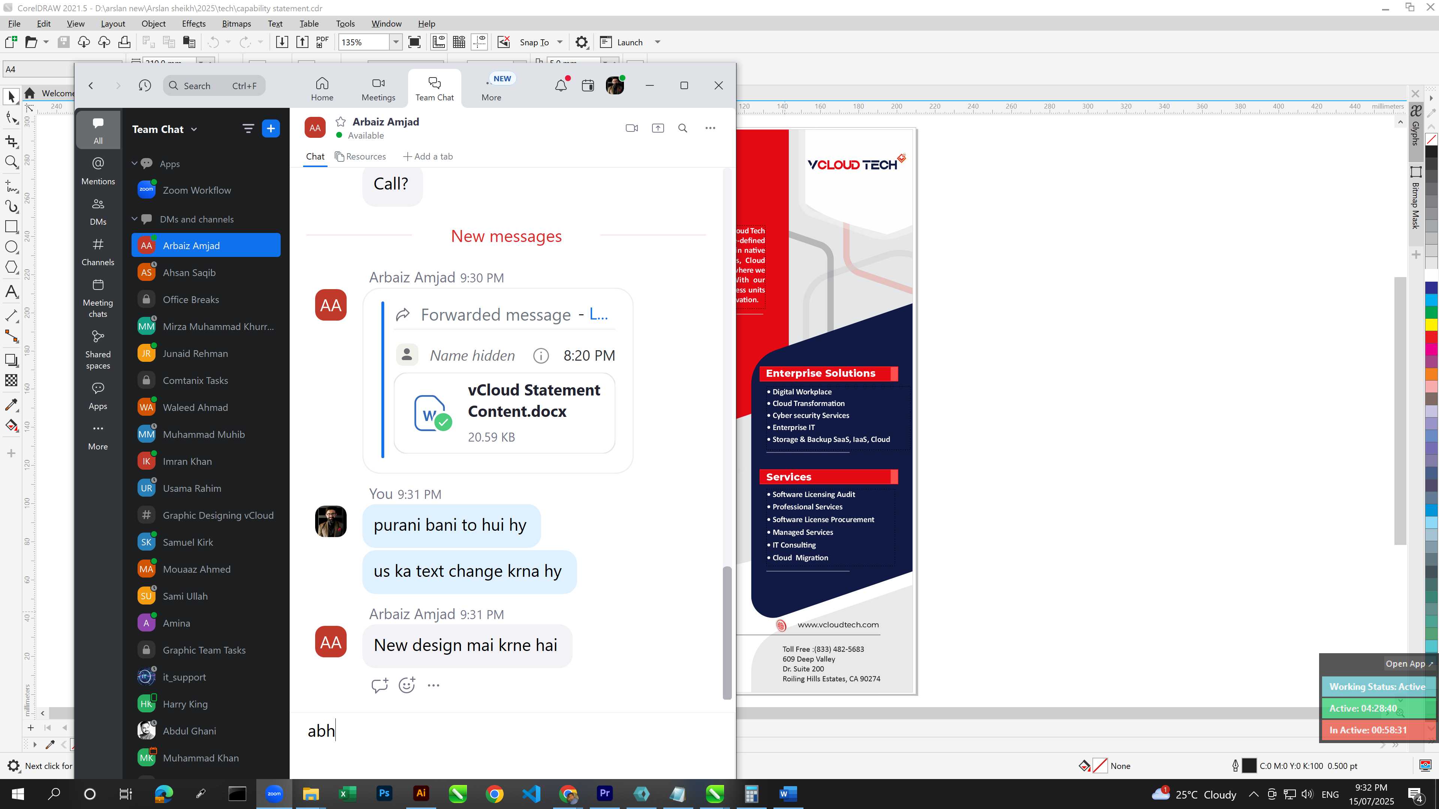Open CorelDRAW Options gear icon
1439x809 pixels.
point(582,42)
